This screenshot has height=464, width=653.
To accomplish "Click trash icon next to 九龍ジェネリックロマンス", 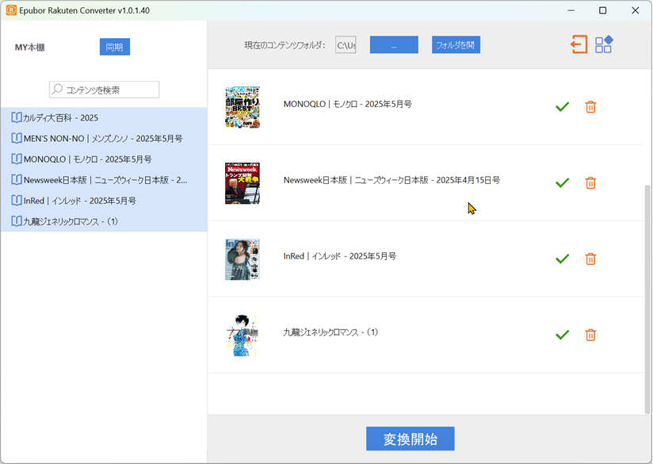I will (590, 335).
